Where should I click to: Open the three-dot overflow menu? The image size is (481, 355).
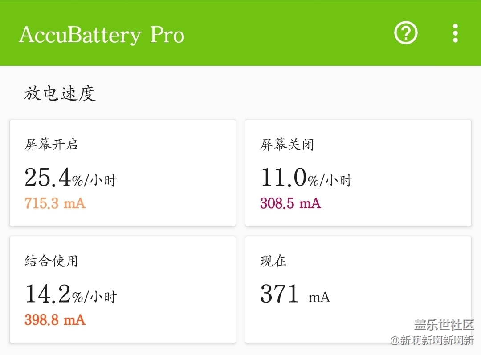coord(455,33)
